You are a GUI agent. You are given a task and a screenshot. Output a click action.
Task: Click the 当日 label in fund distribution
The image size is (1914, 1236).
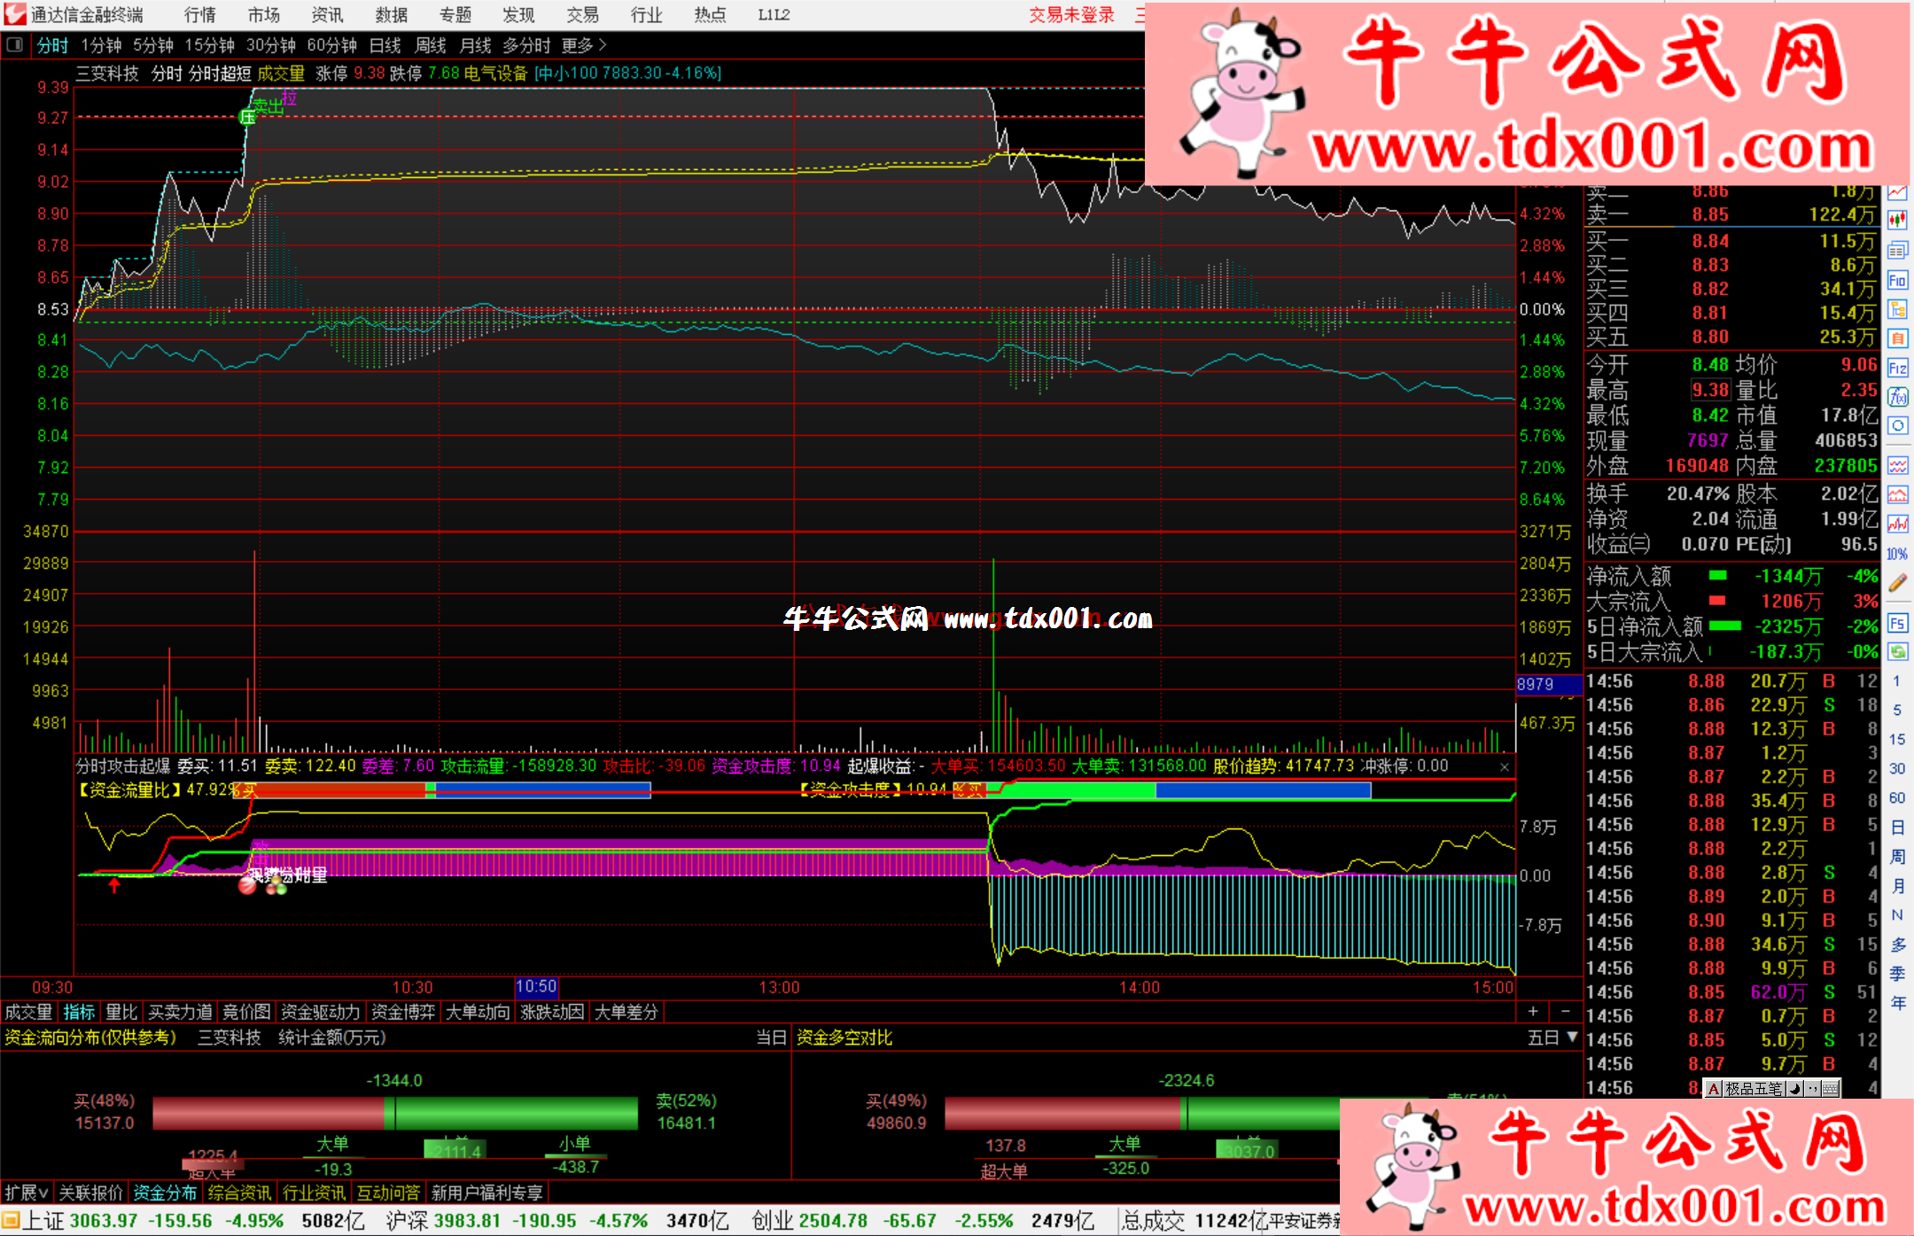(x=771, y=1038)
